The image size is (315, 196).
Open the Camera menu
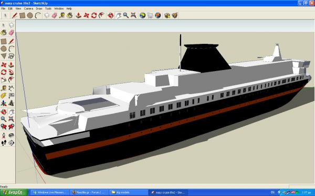28,8
